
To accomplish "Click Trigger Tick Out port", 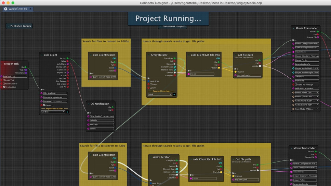I will point(26,67).
